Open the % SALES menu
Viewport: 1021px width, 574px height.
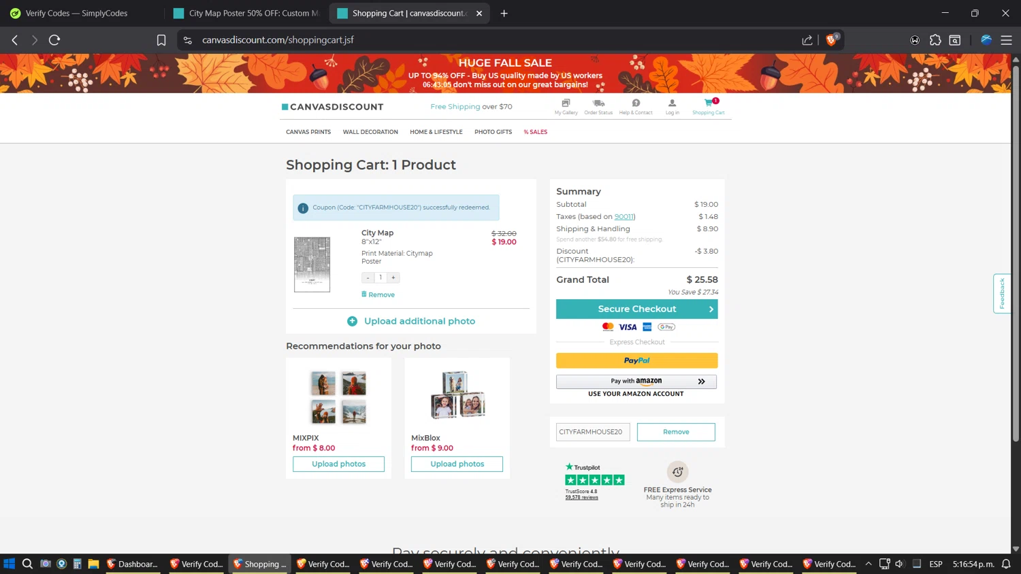click(536, 132)
